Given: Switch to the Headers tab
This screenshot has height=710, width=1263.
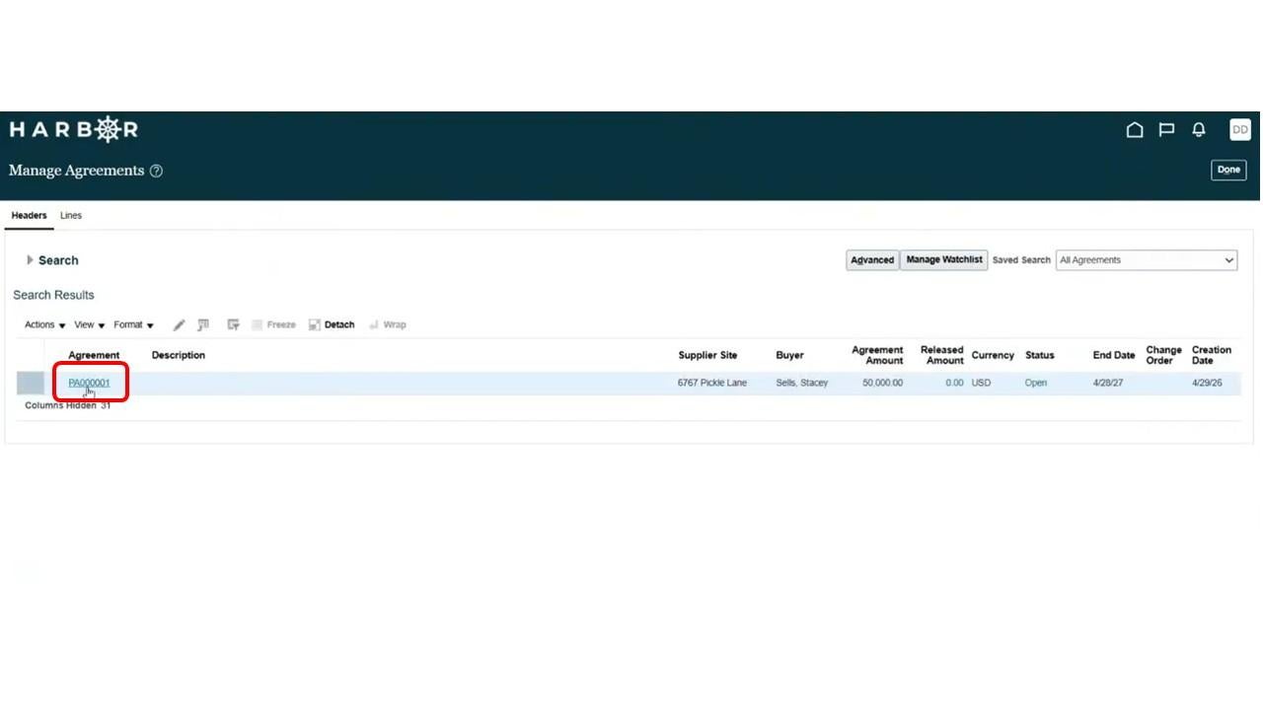Looking at the screenshot, I should 29,215.
